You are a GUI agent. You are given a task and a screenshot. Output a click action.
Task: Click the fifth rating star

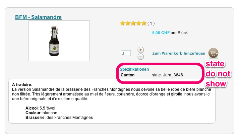[144, 23]
